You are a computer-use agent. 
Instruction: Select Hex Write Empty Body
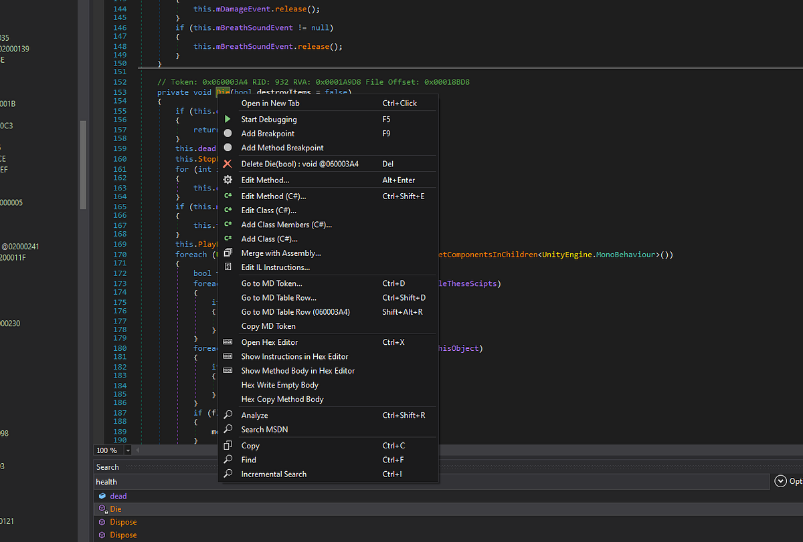(280, 385)
